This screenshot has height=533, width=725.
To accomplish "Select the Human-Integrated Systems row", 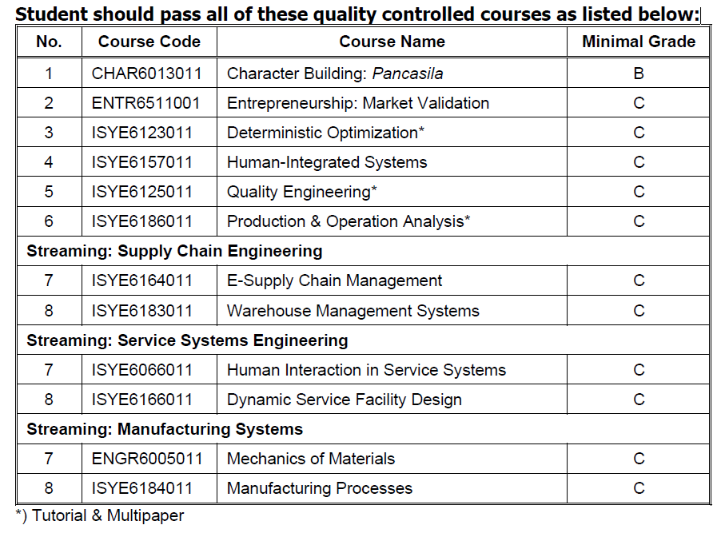I will pos(363,162).
